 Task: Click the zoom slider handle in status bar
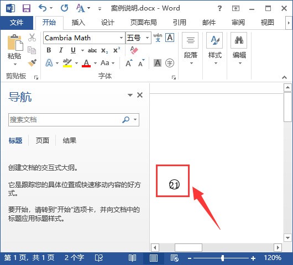[222, 258]
